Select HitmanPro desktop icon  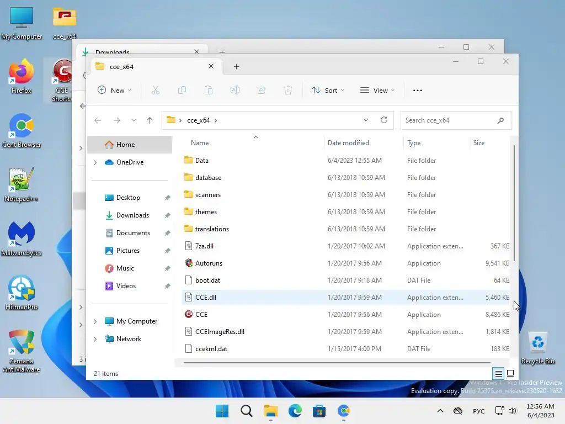point(22,293)
